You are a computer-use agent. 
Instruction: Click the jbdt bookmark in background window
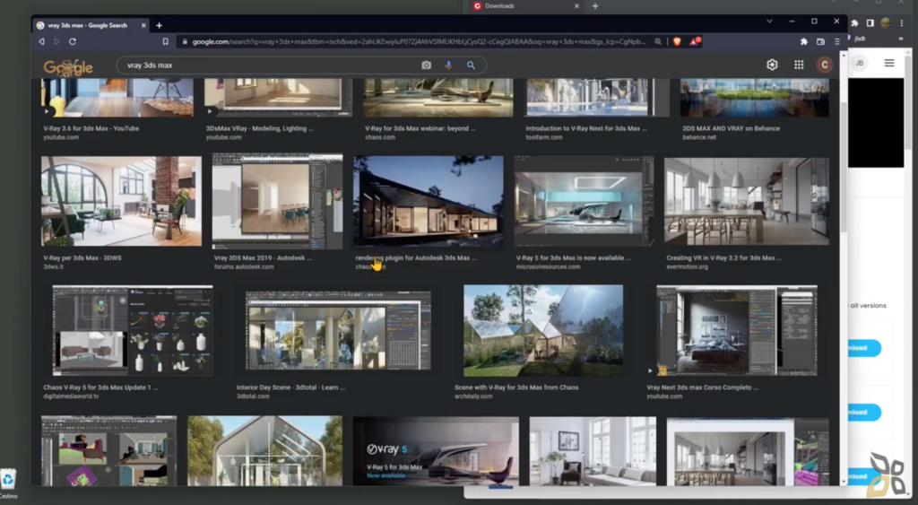point(860,39)
